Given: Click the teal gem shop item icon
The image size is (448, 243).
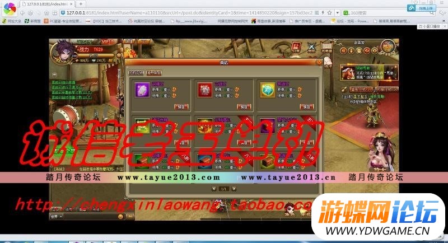Looking at the screenshot, I should click(x=268, y=90).
